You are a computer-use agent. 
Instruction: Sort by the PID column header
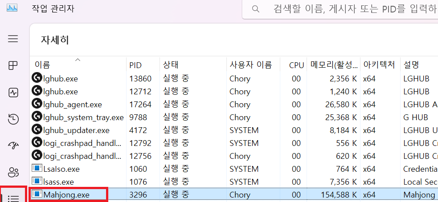143,65
